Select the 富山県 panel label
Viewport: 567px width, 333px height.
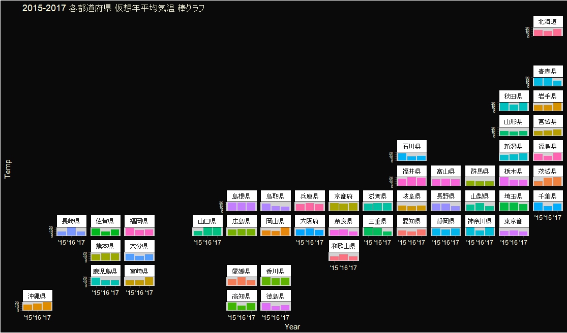tap(446, 172)
